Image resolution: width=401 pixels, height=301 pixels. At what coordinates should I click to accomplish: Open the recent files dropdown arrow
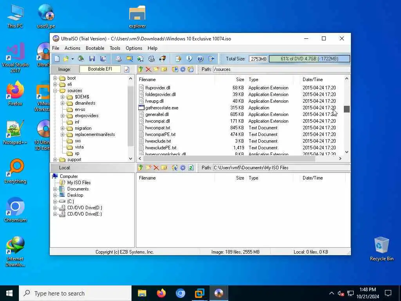(x=72, y=59)
